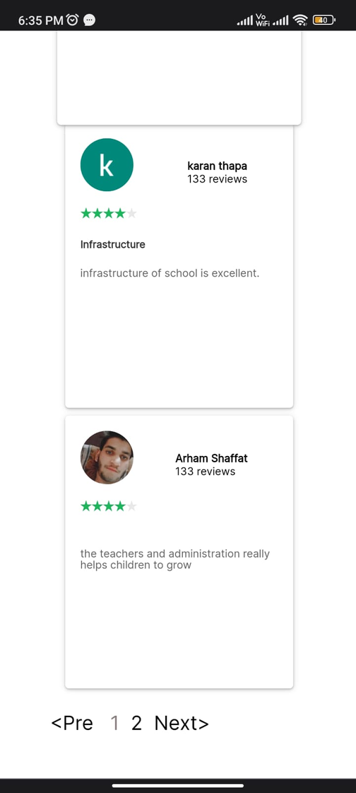Tap the home gesture bar at bottom
Image resolution: width=356 pixels, height=793 pixels.
[x=178, y=785]
